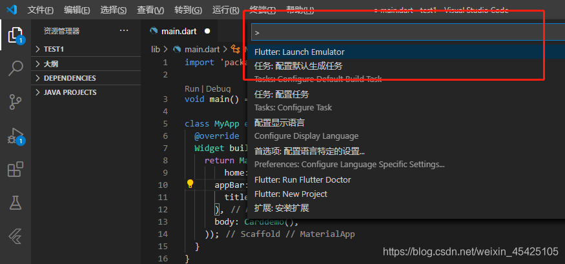Open the explorer panel more actions ellipsis
Screen dimensions: 565x264
point(124,30)
